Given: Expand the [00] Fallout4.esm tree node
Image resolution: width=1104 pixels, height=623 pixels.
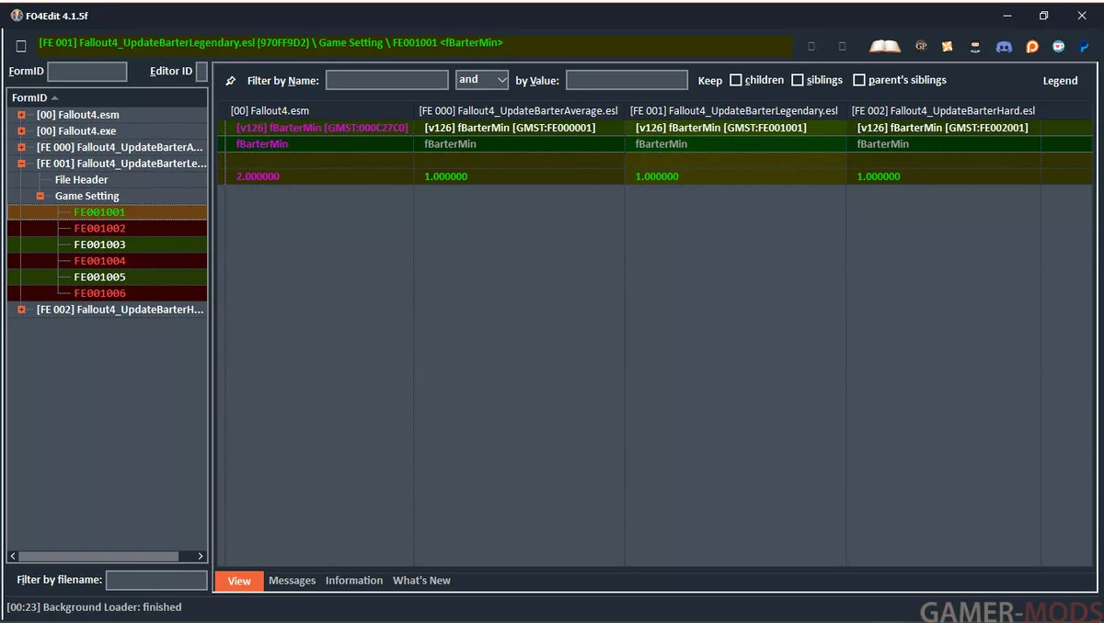Looking at the screenshot, I should (x=21, y=115).
